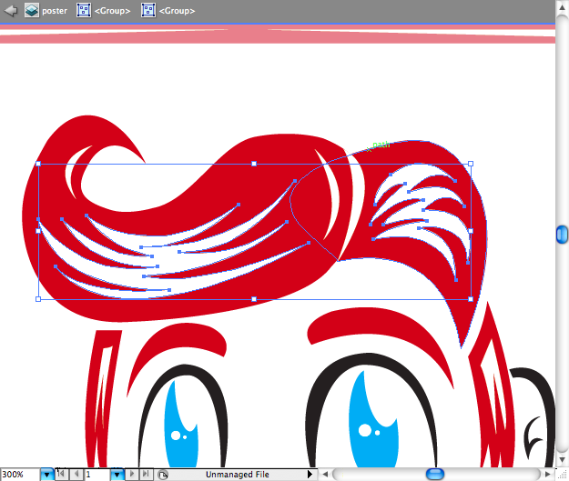The width and height of the screenshot is (569, 481).
Task: Click the 'Unmanaged File' status text
Action: (x=238, y=475)
